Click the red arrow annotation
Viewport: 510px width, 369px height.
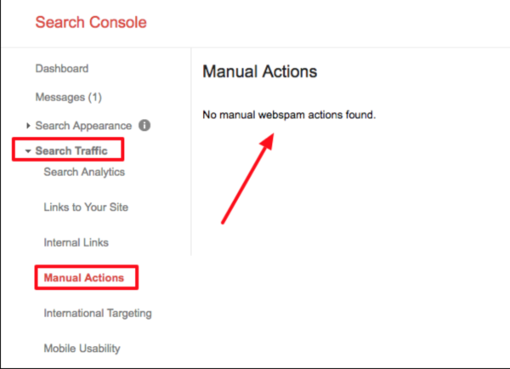pos(248,179)
